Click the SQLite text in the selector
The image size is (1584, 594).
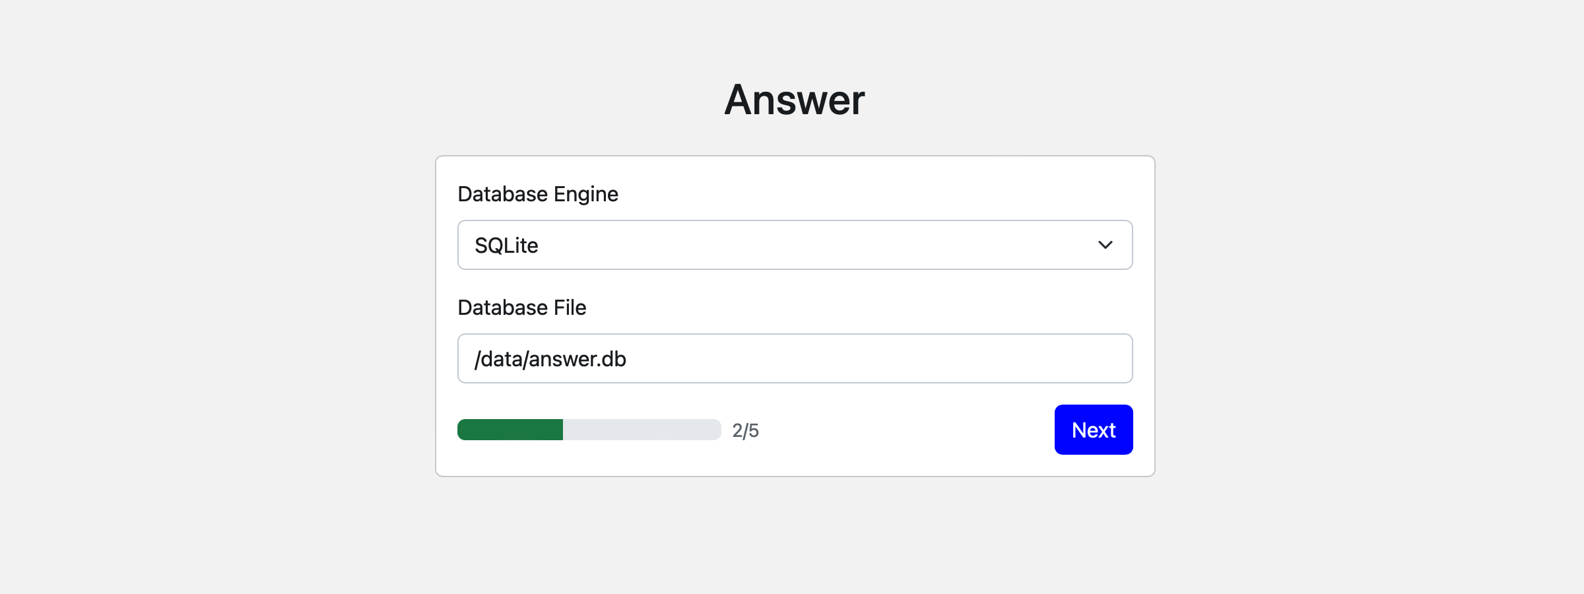[506, 245]
